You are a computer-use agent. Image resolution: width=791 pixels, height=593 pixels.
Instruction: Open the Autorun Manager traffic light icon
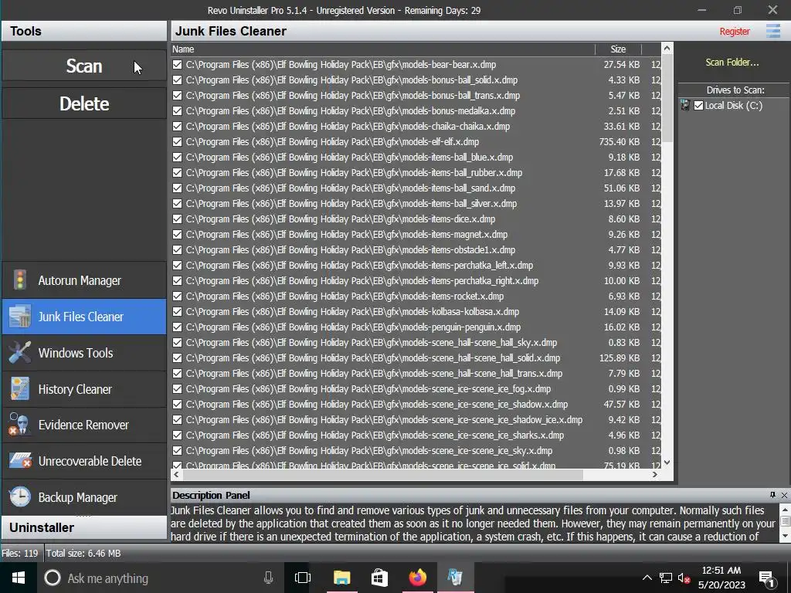20,280
